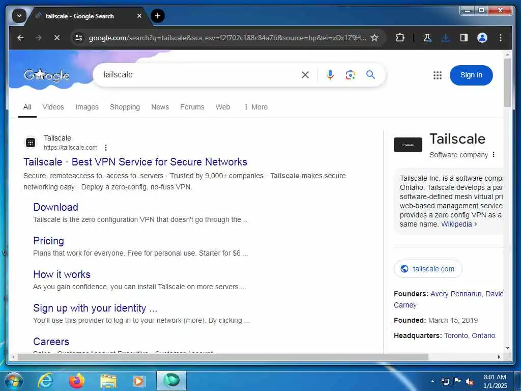This screenshot has height=391, width=521.
Task: Open the Download sitelink
Action: [x=56, y=207]
